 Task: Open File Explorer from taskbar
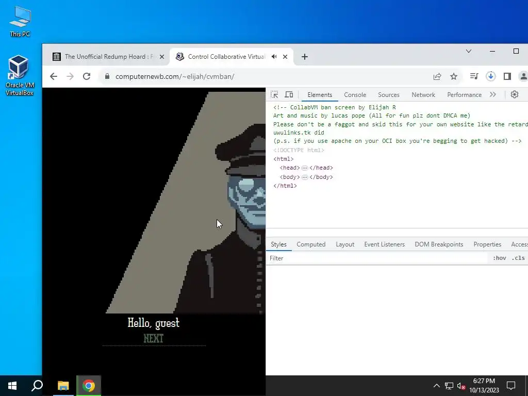coord(63,386)
